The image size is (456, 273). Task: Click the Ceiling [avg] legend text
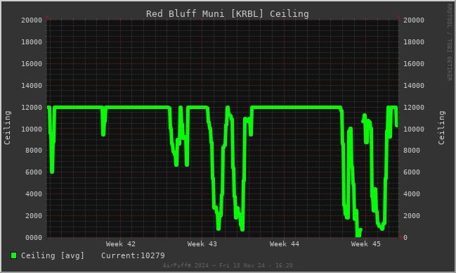tap(53, 256)
